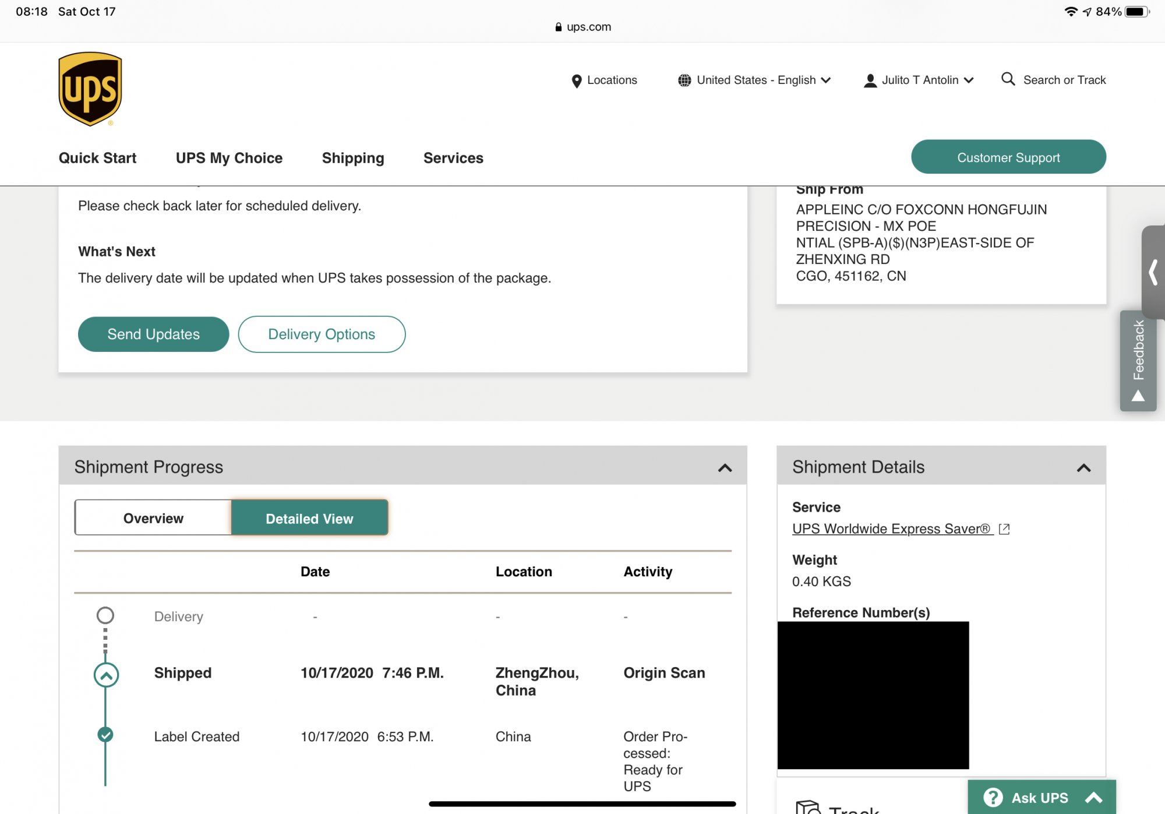Collapse the Shipment Details panel

coord(1083,467)
